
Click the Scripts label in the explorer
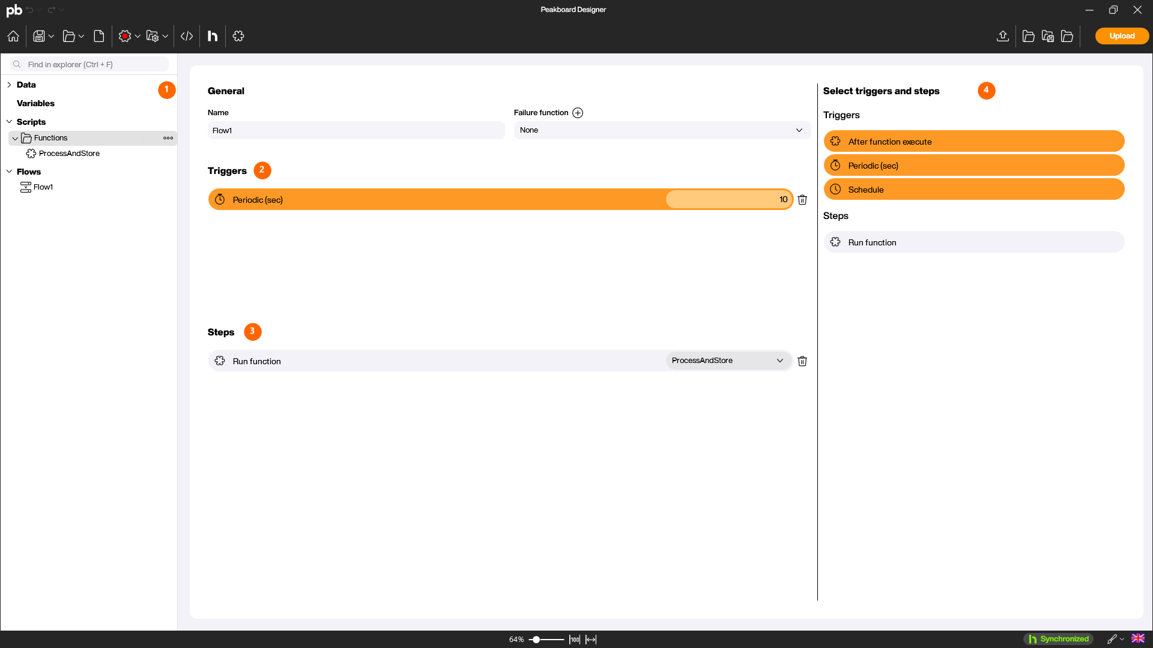click(31, 122)
